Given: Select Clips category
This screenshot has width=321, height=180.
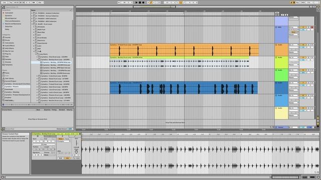Looking at the screenshot, I should coord(7,56).
